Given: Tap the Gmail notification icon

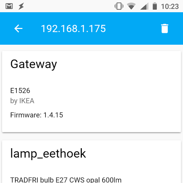Looking at the screenshot, I should [x=9, y=6].
